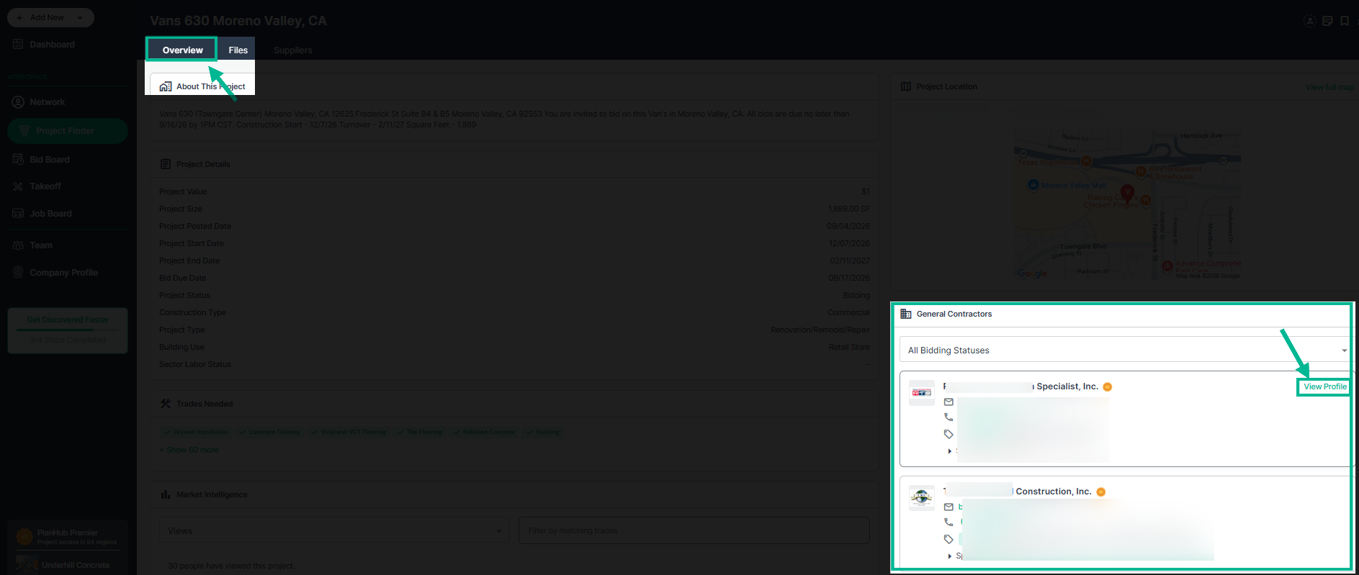Click the Filter by matching trades field

tap(694, 531)
